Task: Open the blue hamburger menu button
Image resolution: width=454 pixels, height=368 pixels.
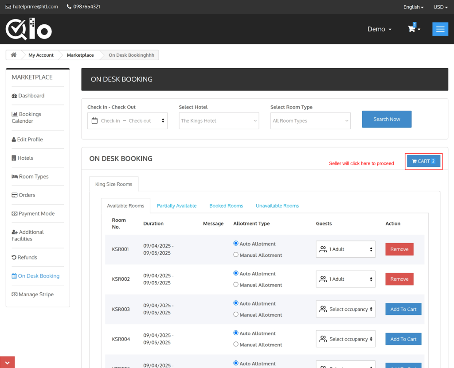Action: click(440, 29)
